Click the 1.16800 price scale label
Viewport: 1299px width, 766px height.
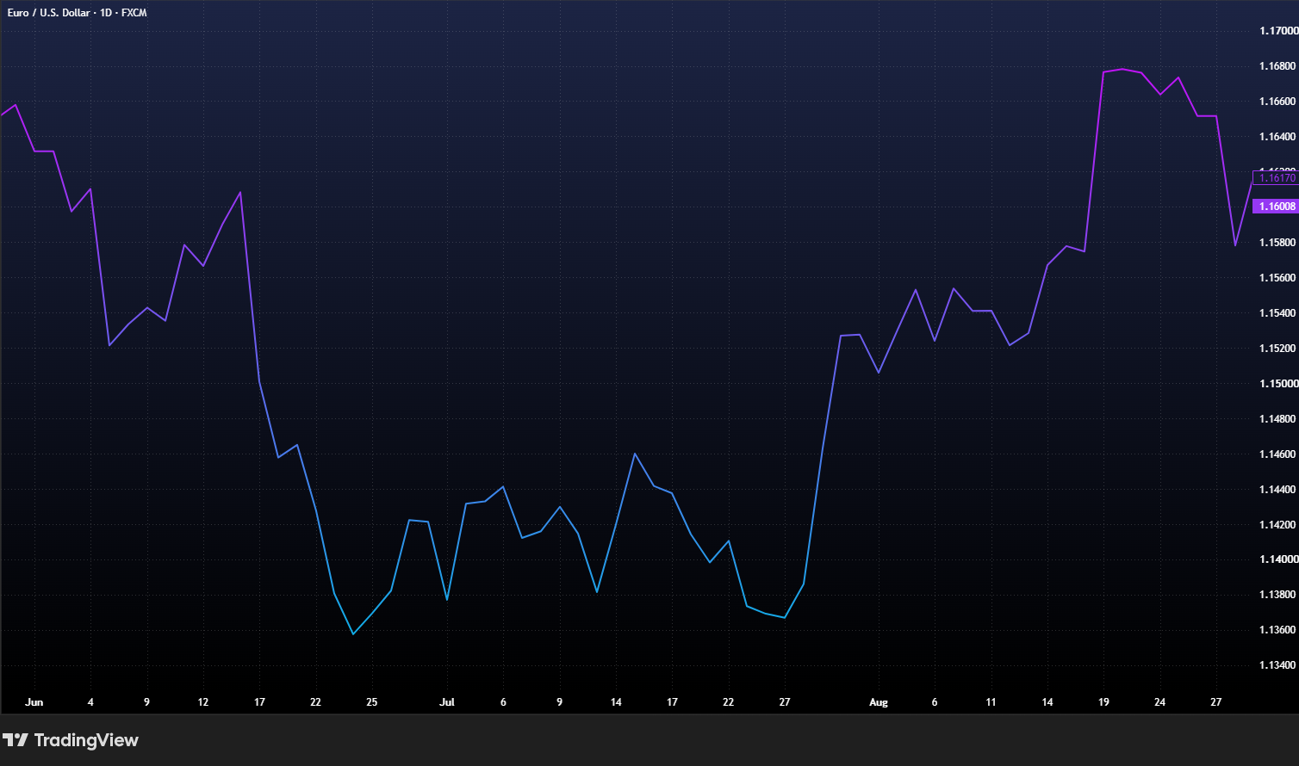tap(1278, 66)
